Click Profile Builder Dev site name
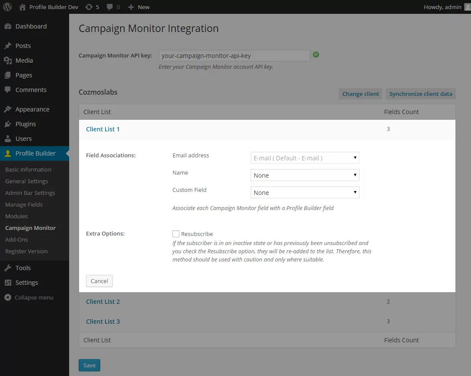This screenshot has height=376, width=471. click(54, 7)
